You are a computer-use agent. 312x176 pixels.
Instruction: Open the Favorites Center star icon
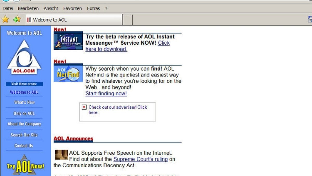tap(5, 19)
